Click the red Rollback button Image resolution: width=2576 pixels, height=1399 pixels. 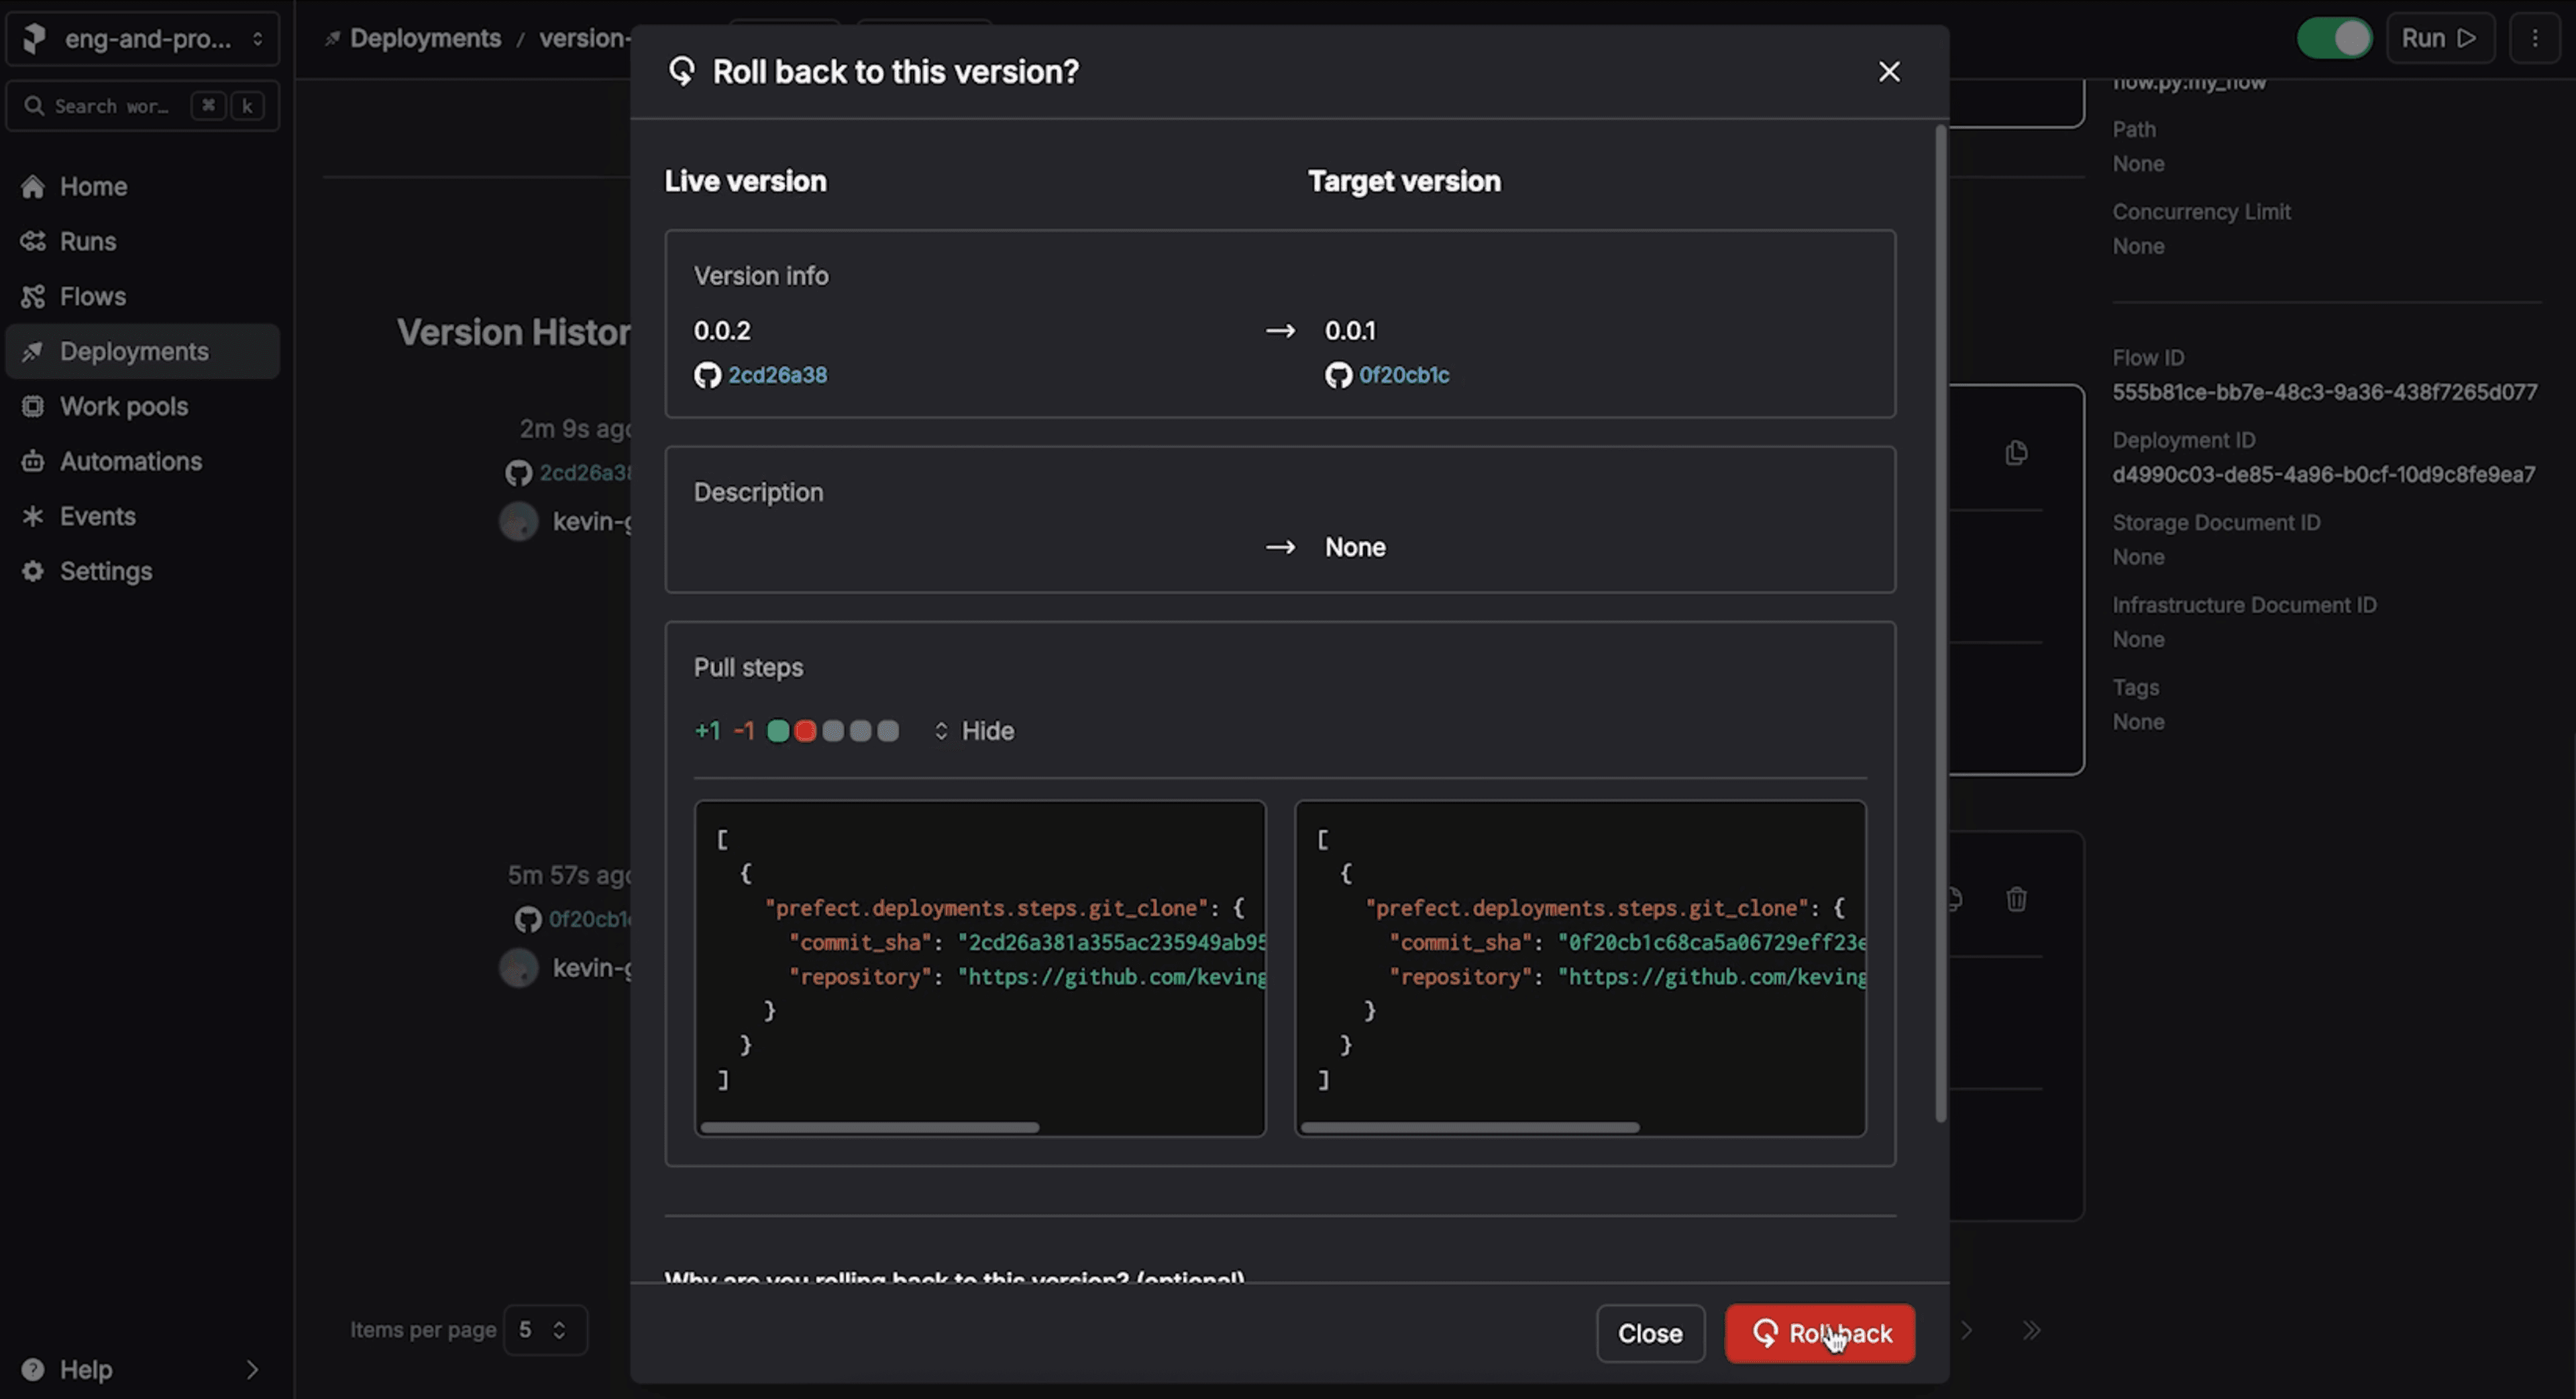[x=1819, y=1333]
